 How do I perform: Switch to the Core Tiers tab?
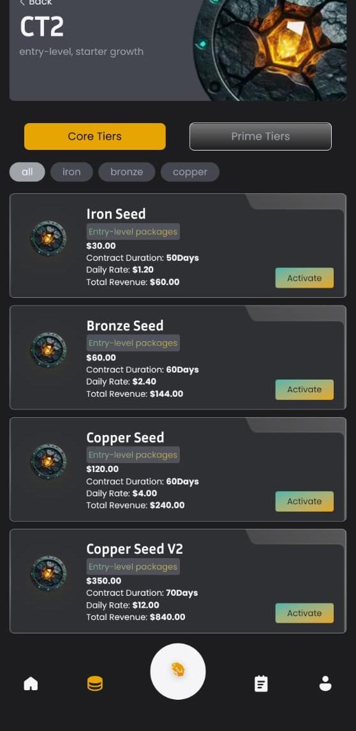click(x=94, y=137)
